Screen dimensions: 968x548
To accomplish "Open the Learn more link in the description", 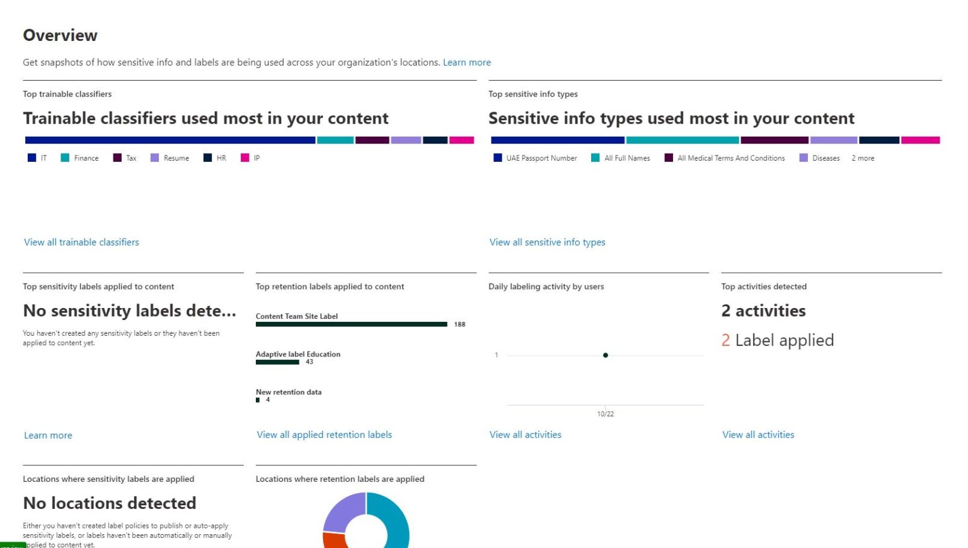I will click(467, 62).
